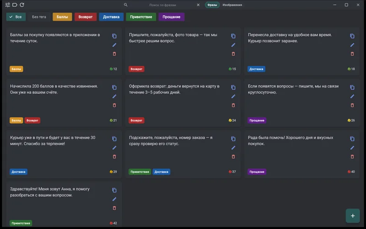The width and height of the screenshot is (366, 229).
Task: Delete the 'Перенесла доставку' phrase card
Action: (352, 54)
